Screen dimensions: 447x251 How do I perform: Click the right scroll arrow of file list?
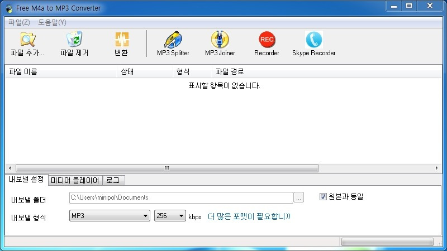point(436,168)
